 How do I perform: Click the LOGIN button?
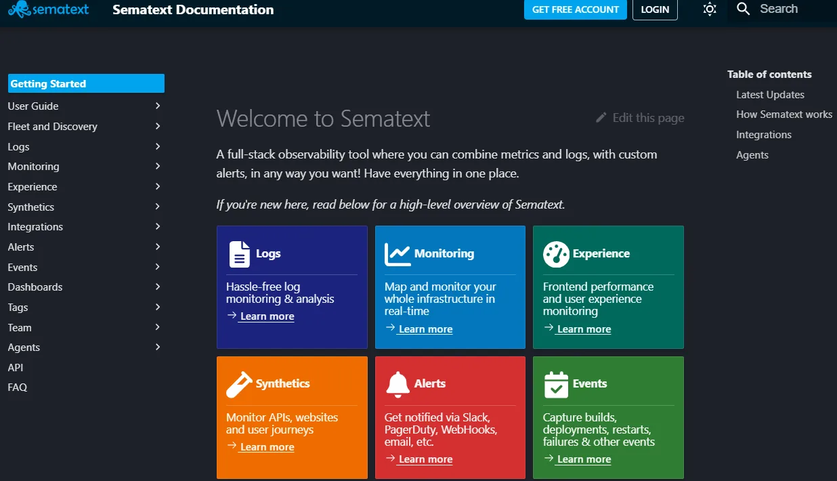tap(655, 9)
